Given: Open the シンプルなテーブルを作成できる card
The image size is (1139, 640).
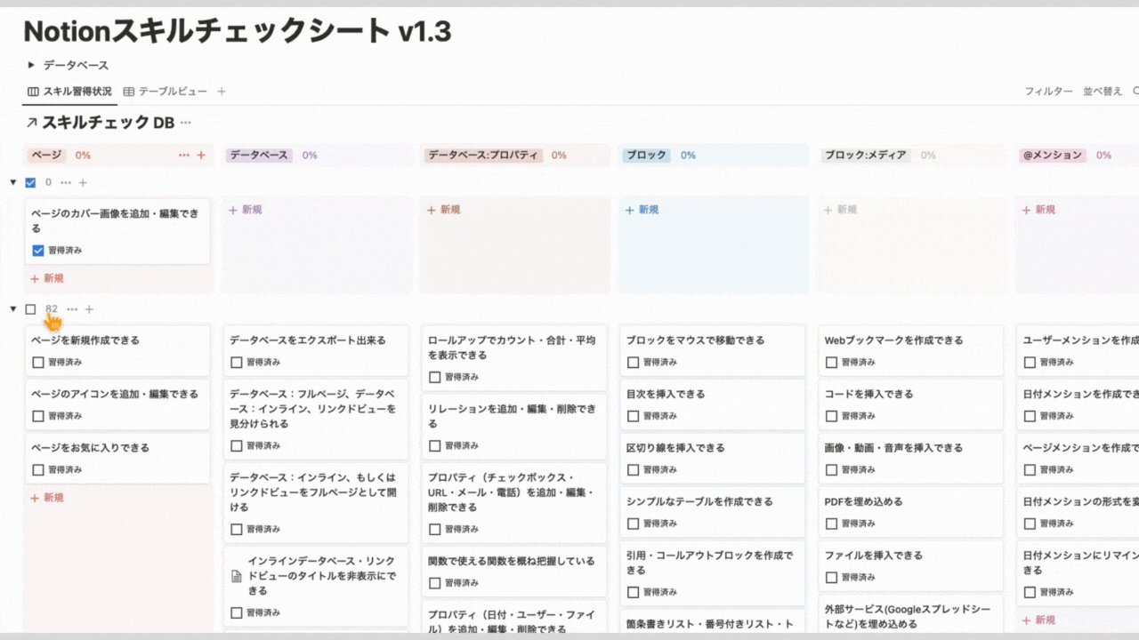Looking at the screenshot, I should [x=713, y=511].
